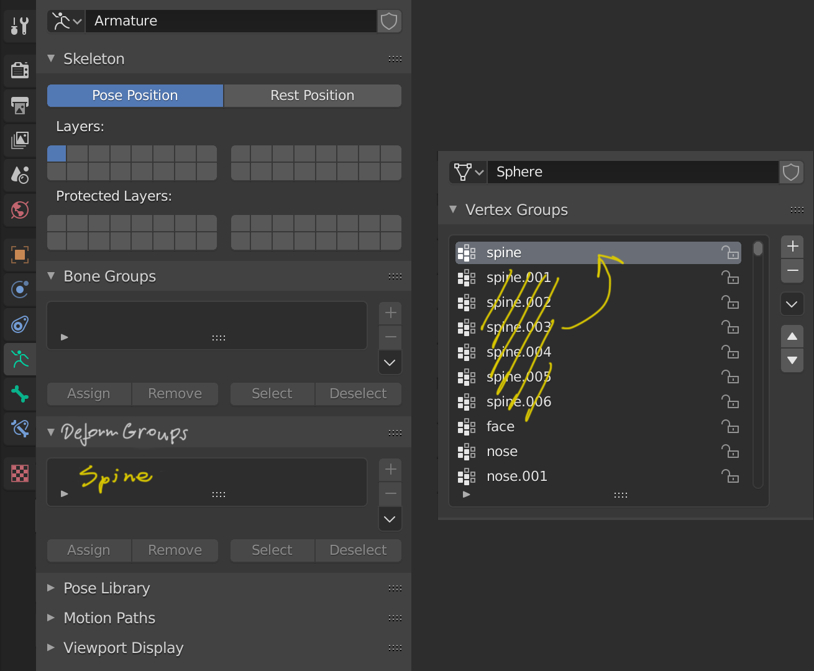Toggle lock on face vertex group
This screenshot has width=814, height=671.
730,427
